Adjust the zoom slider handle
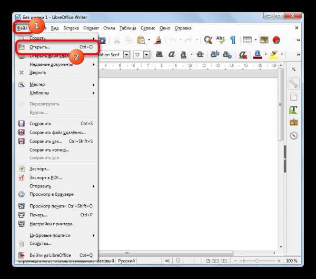This screenshot has width=316, height=279. 257,261
